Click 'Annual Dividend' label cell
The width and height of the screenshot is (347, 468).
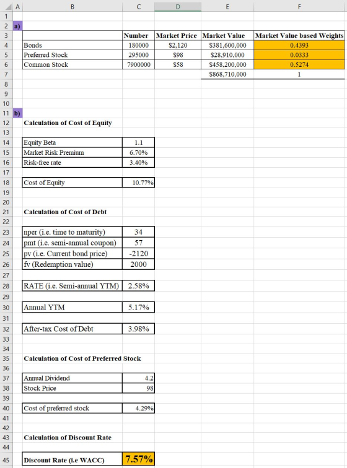(x=72, y=378)
